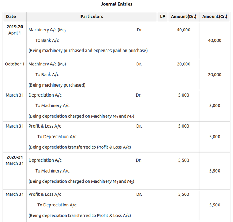Select the October 1 date cell
Viewport: 233px width, 222px height.
(15, 64)
